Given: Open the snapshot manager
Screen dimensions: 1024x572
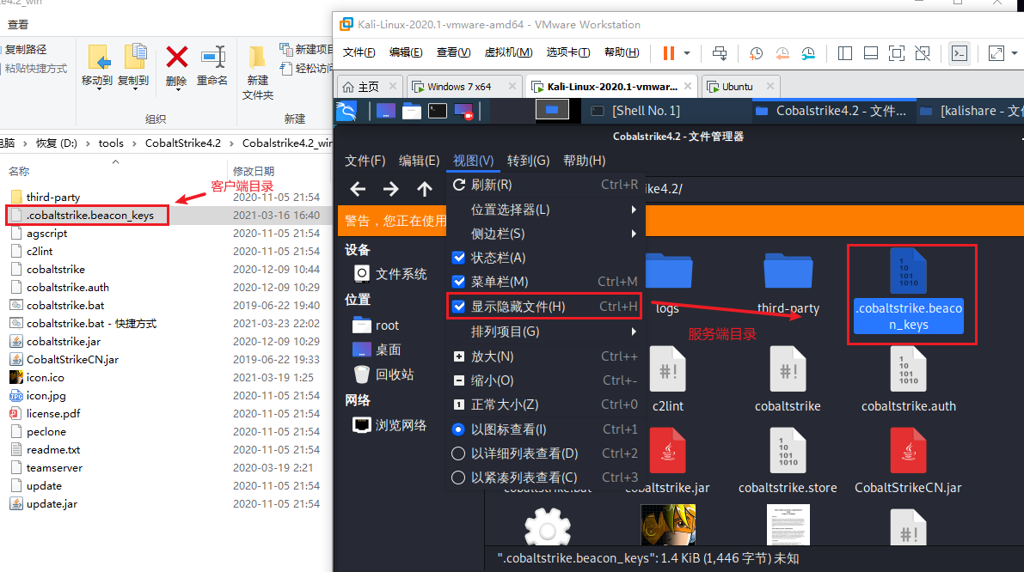Looking at the screenshot, I should click(x=808, y=53).
